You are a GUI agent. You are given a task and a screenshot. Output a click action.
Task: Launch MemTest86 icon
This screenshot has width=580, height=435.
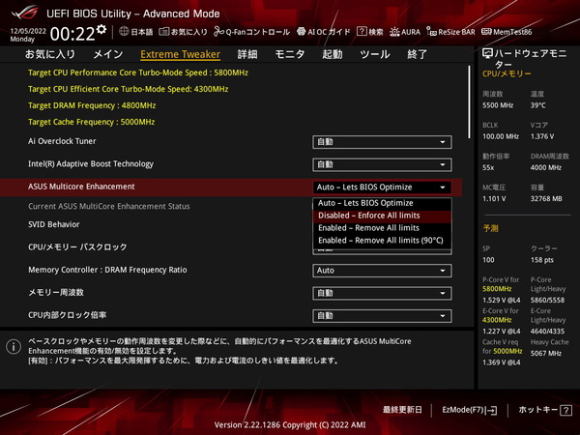[x=486, y=32]
